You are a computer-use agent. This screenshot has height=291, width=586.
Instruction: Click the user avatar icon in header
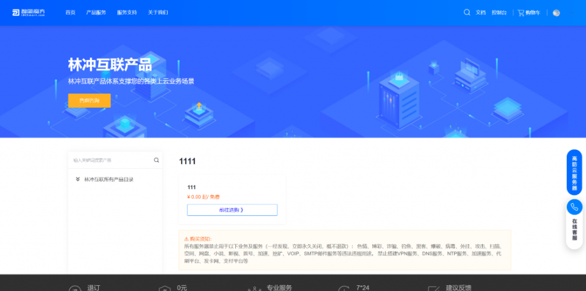(x=556, y=13)
